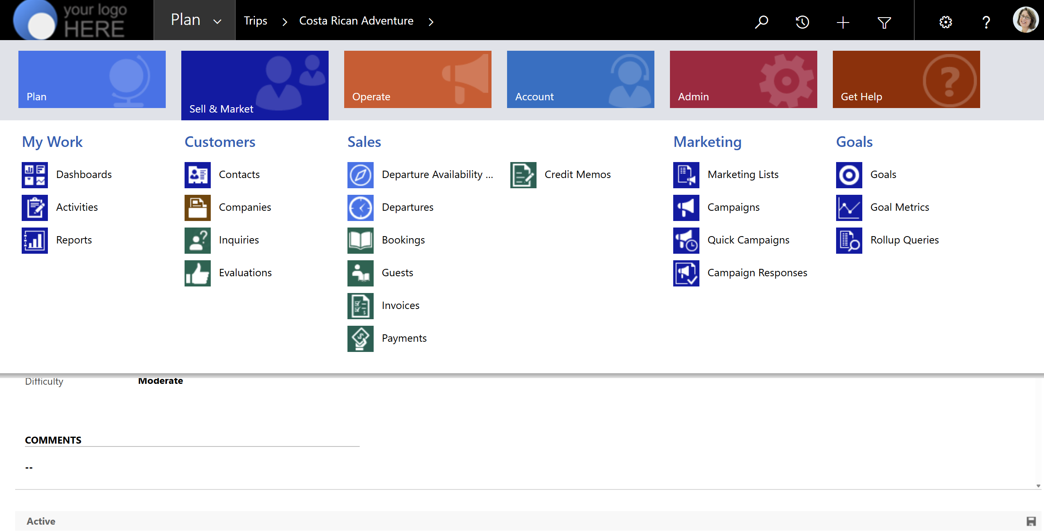Select the Admin tile
Screen dimensions: 1044x532
point(744,79)
